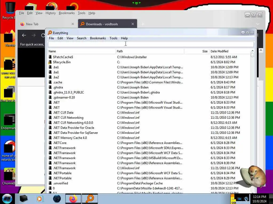Screen dimensions: 273x204
Task: Select the .cache folder icon
Action: pos(50,82)
